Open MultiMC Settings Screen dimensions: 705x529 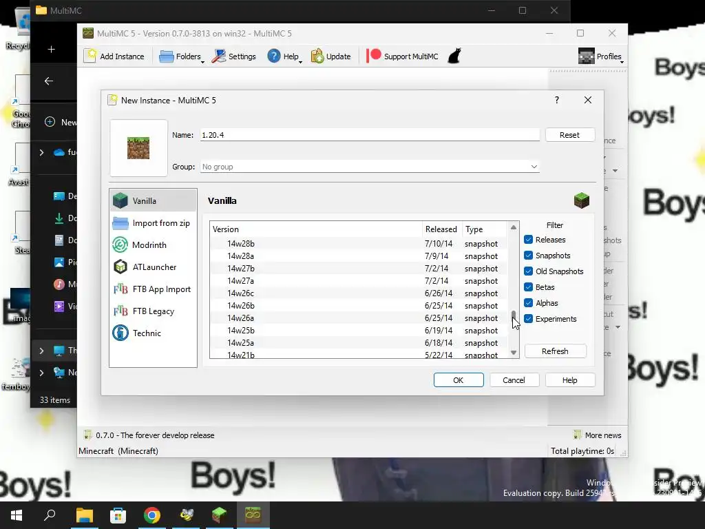234,56
